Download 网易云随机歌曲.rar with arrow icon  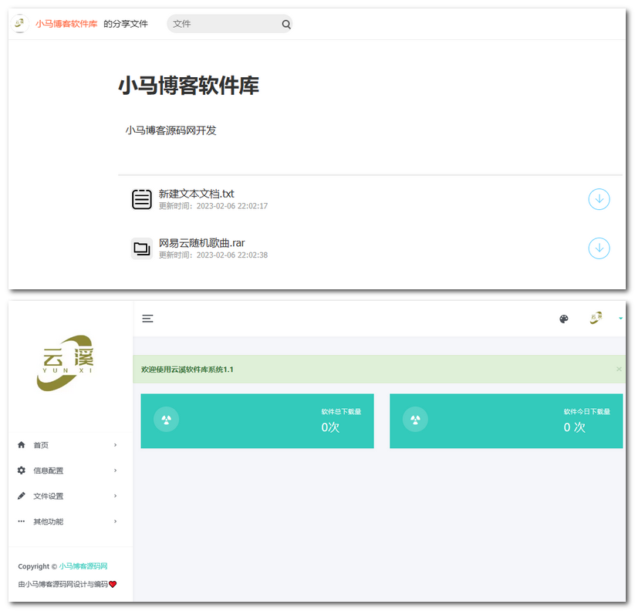click(x=599, y=248)
